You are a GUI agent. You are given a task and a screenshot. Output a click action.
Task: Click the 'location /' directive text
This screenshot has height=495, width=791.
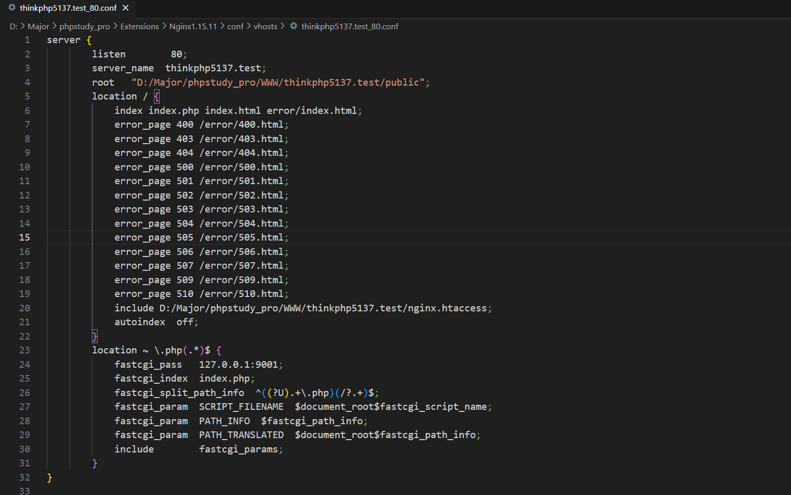pos(120,96)
